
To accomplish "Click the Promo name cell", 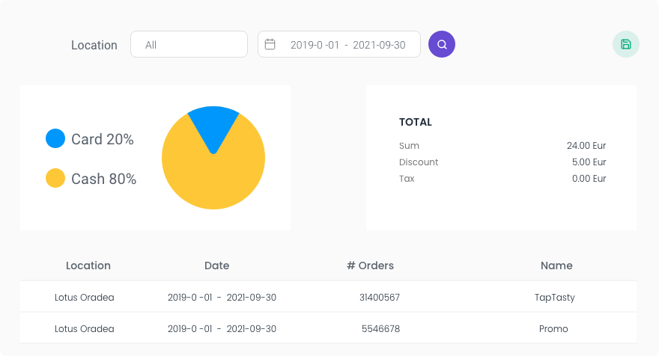I will tap(553, 329).
